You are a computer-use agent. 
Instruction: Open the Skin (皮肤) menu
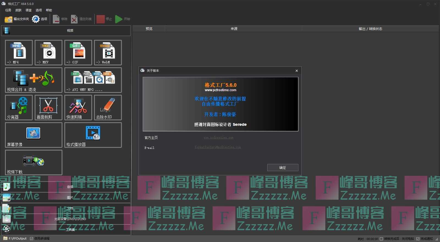[18, 10]
